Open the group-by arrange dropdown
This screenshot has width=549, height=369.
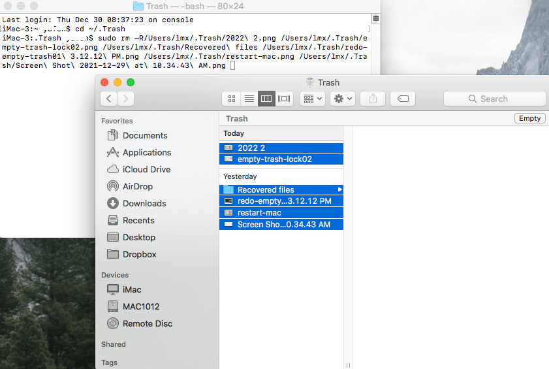pos(312,99)
